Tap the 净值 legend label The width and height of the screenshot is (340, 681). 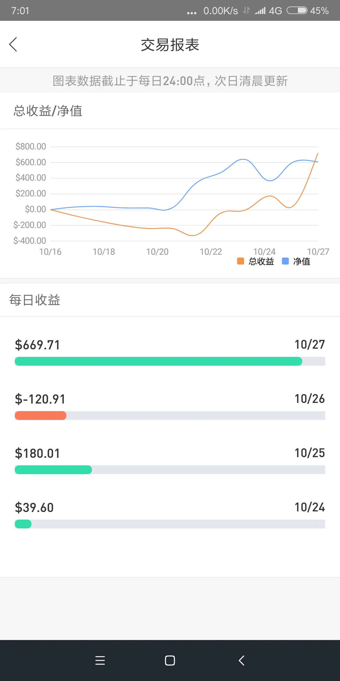(x=302, y=261)
